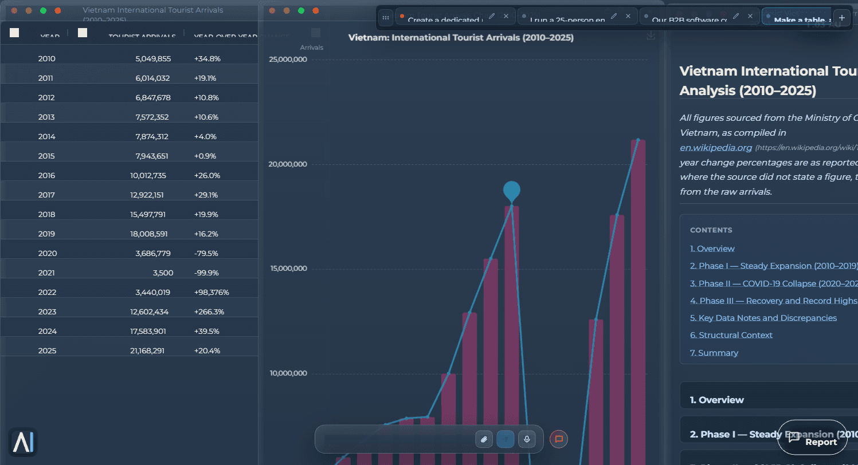Click the 2024 bar in the chart
This screenshot has height=465, width=858.
pyautogui.click(x=617, y=340)
